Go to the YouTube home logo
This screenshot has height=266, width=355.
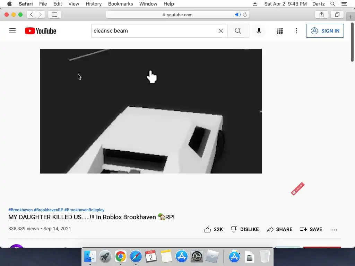coord(41,31)
